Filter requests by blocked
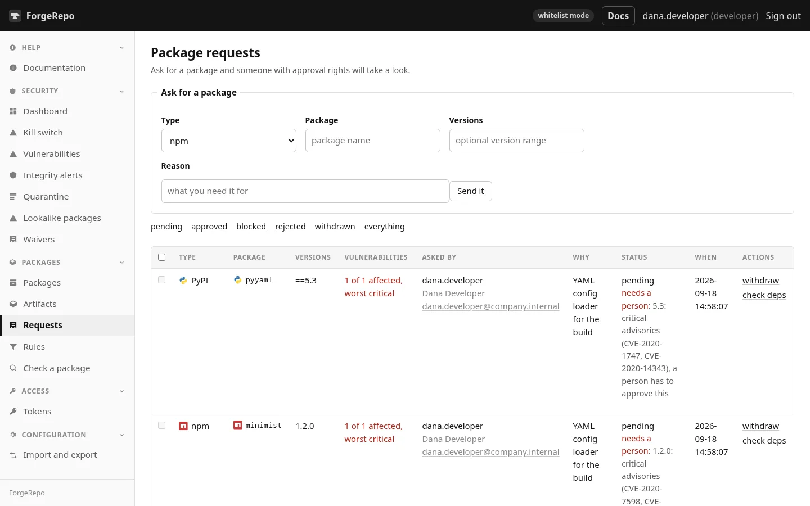The image size is (810, 506). 251,227
